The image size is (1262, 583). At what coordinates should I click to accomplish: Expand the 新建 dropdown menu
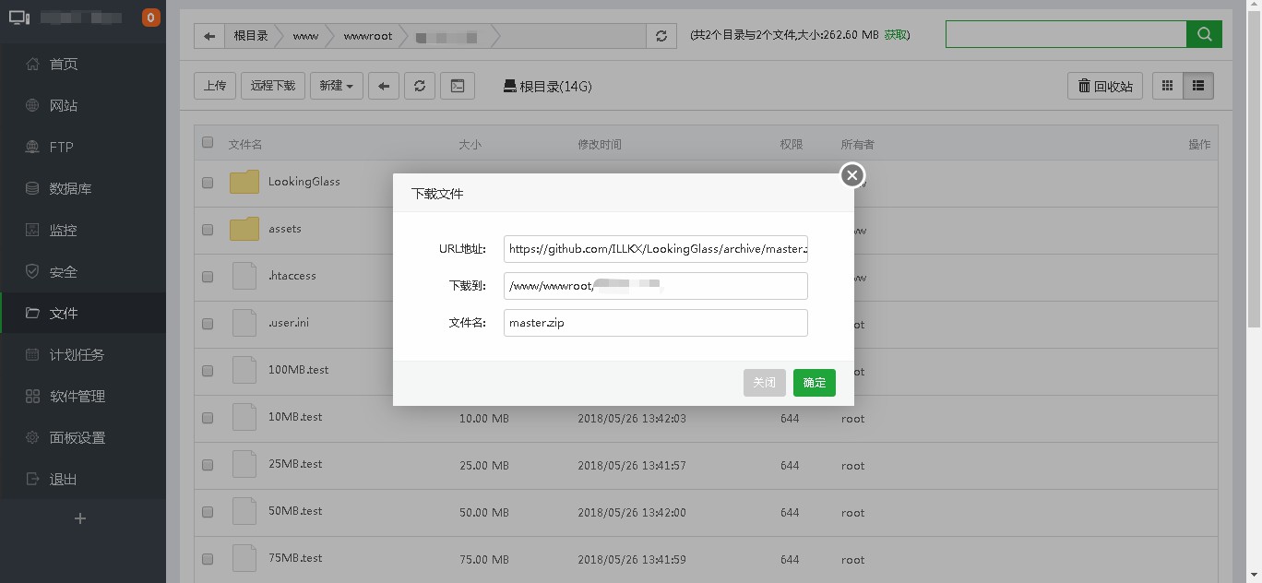336,86
